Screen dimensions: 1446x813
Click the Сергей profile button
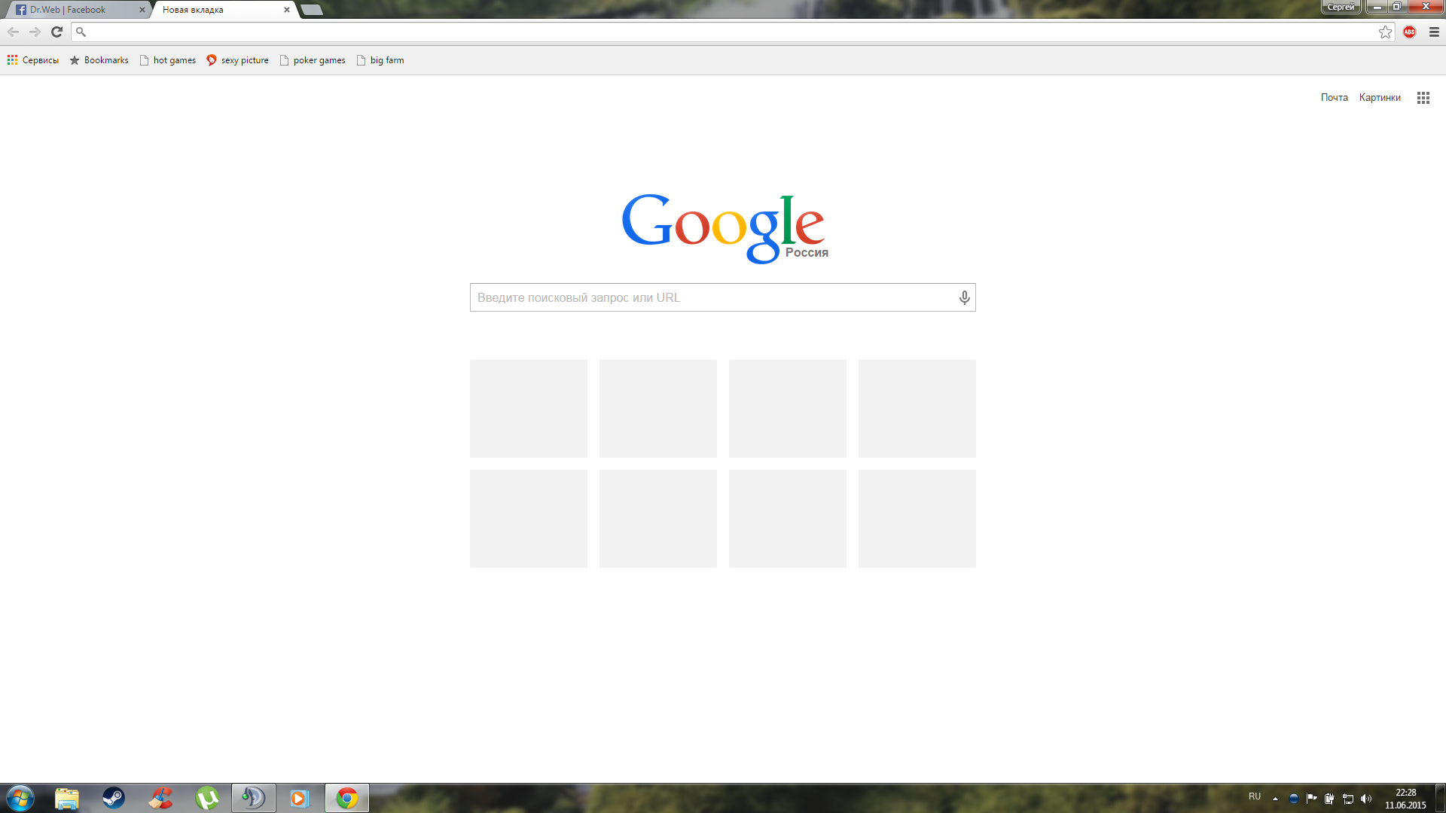pos(1341,7)
